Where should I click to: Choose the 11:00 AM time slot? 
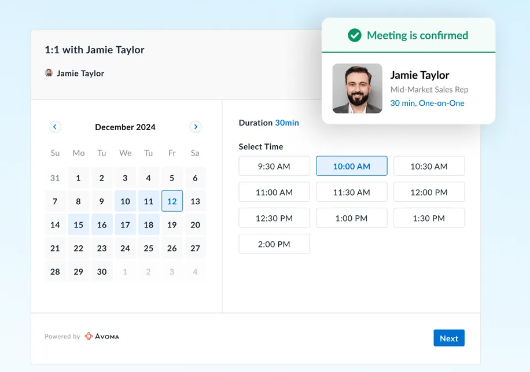coord(274,192)
